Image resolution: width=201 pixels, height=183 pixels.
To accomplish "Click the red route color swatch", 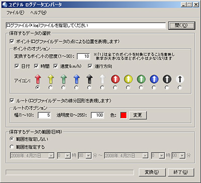I will click(x=124, y=115).
